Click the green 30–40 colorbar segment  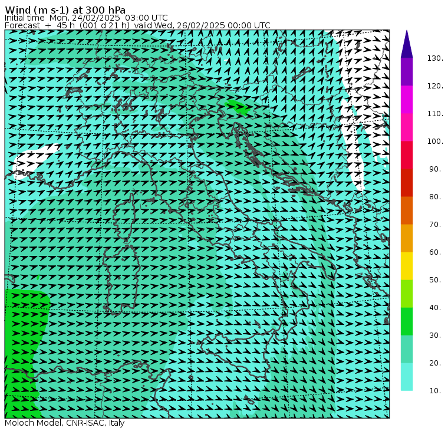coord(407,321)
